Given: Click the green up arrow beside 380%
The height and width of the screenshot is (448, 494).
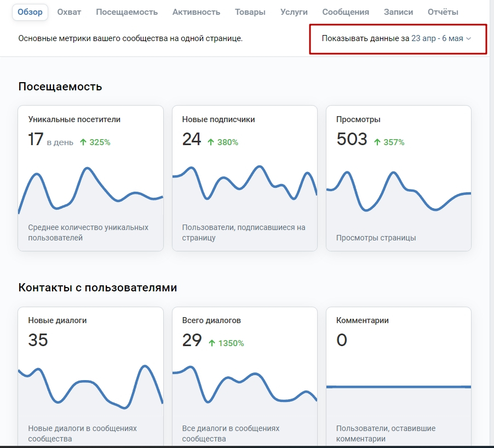Looking at the screenshot, I should [211, 142].
